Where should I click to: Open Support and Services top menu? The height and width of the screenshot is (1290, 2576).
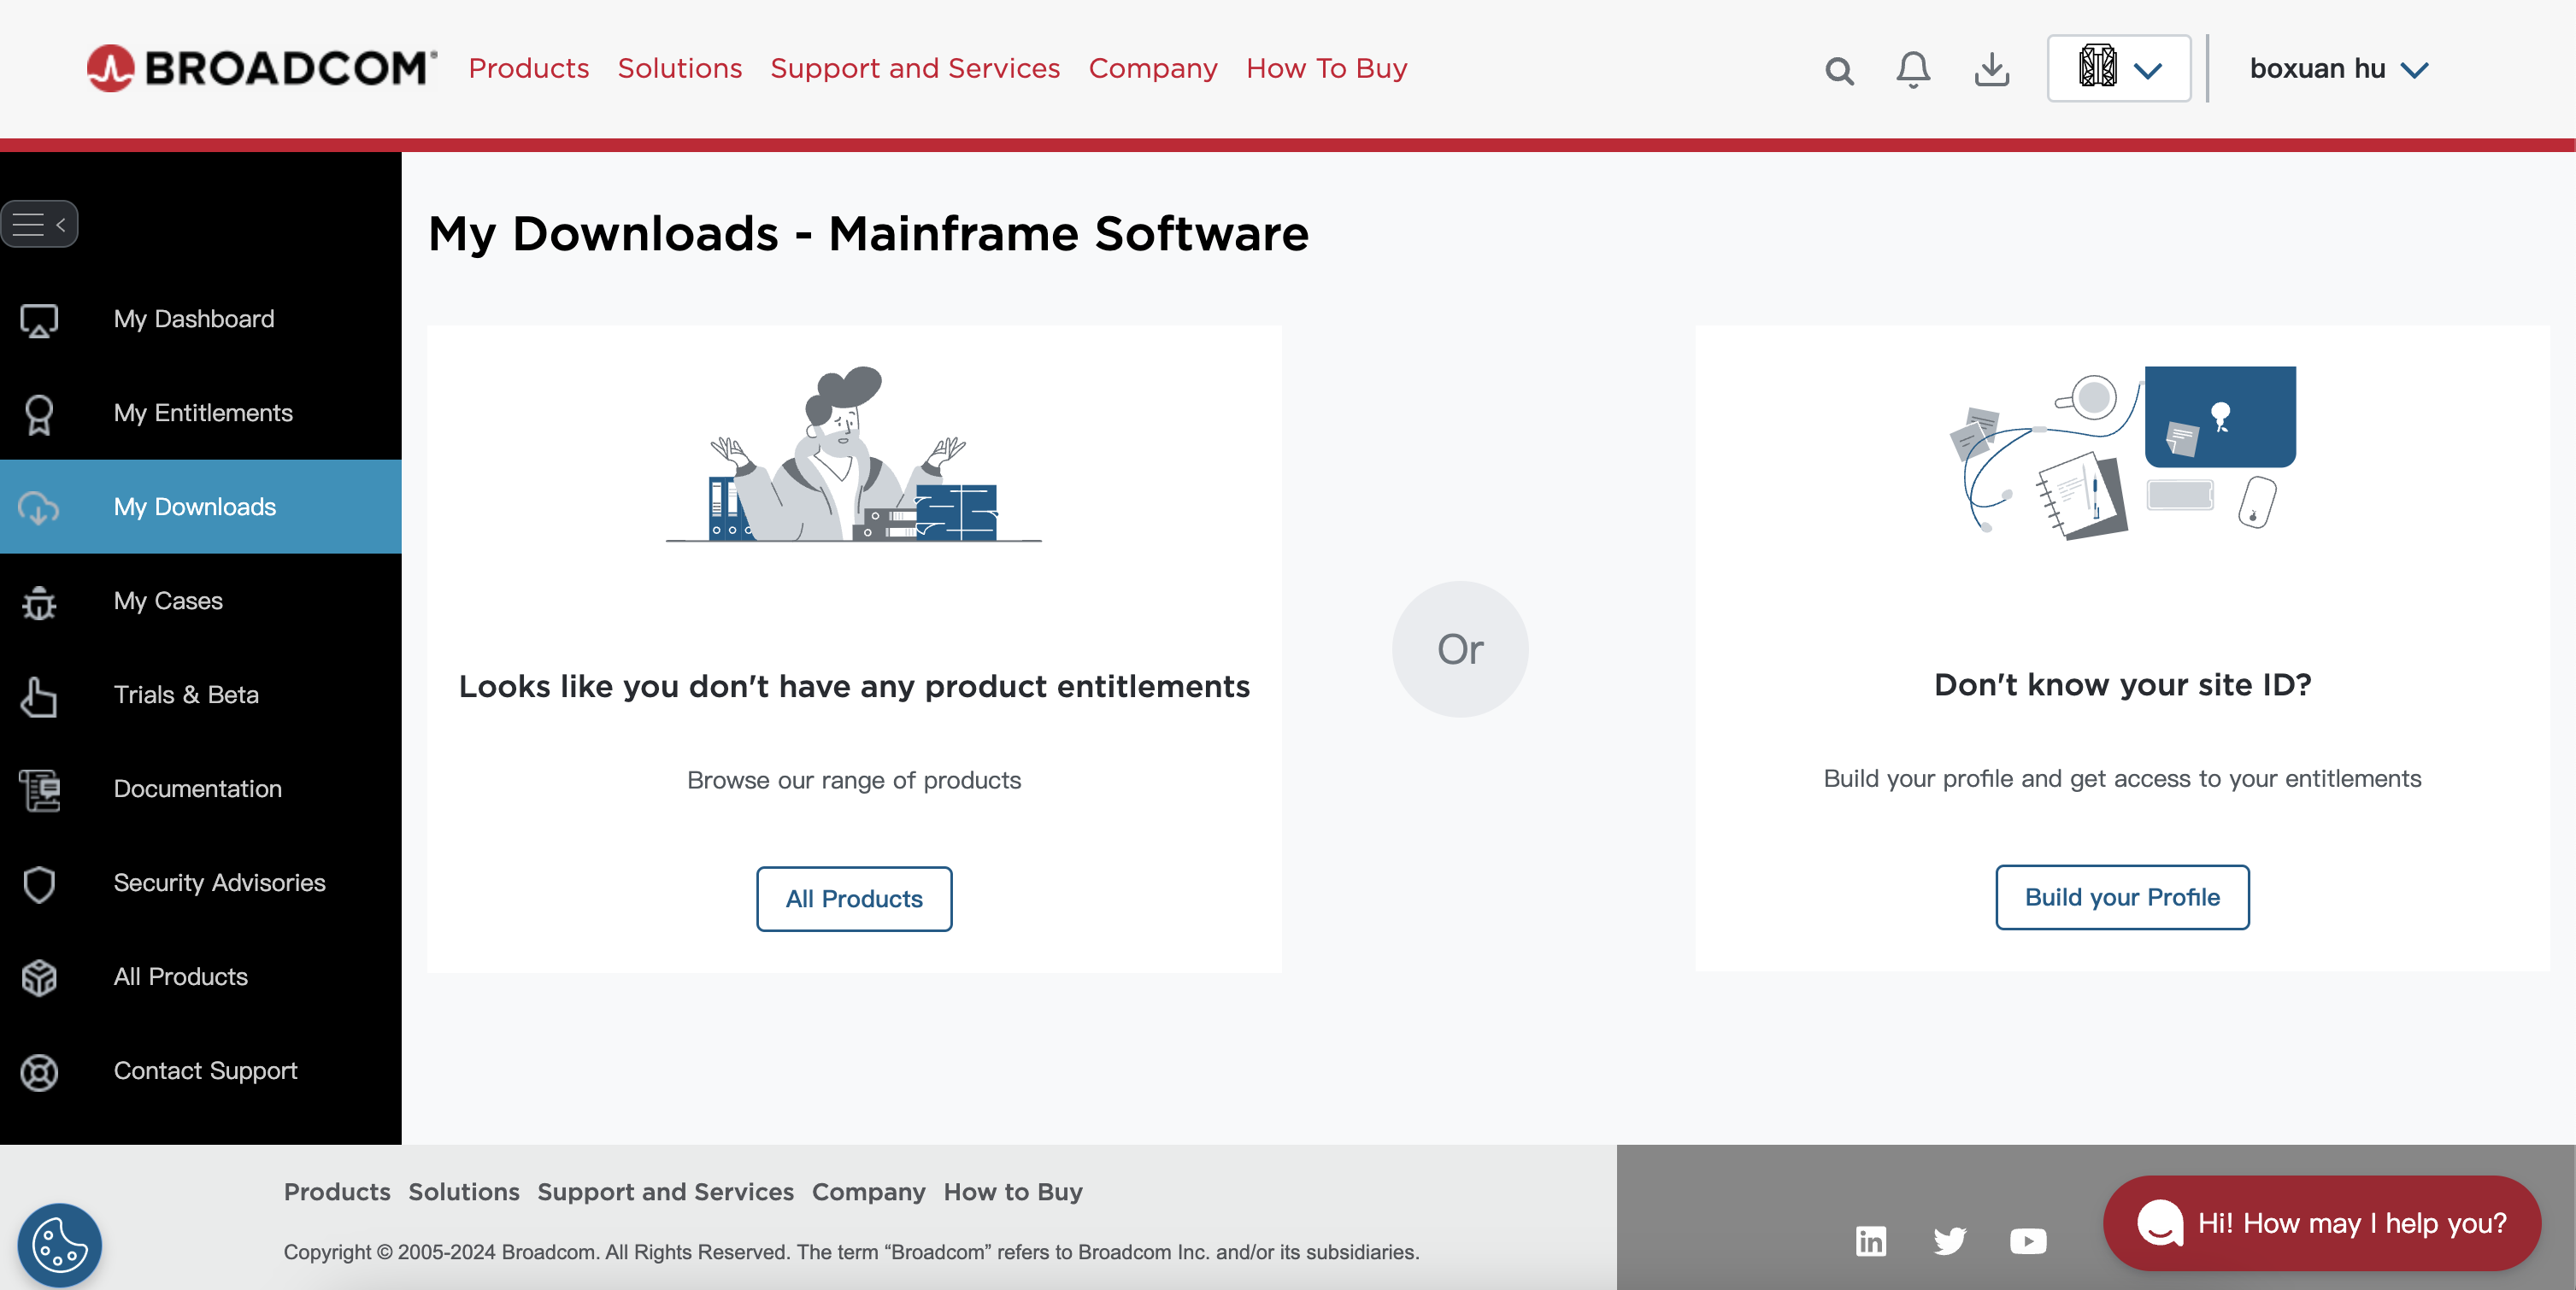click(914, 68)
